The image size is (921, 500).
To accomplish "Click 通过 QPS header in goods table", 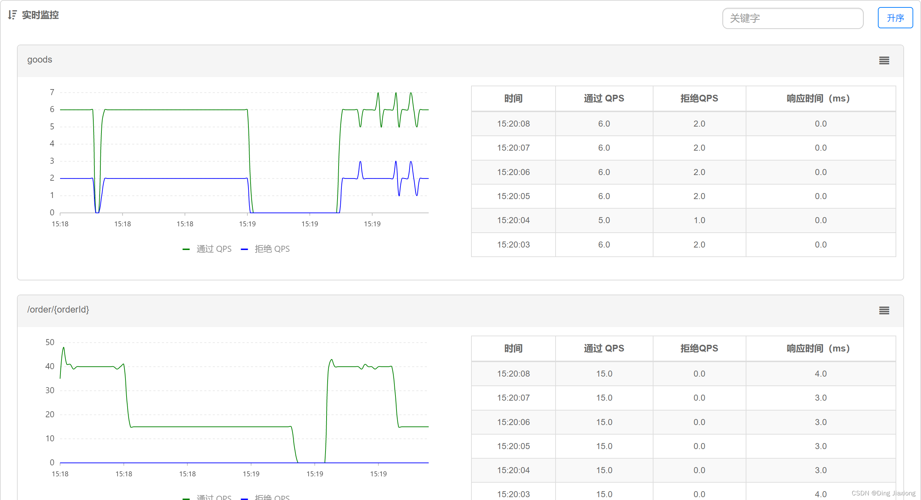I will tap(604, 98).
